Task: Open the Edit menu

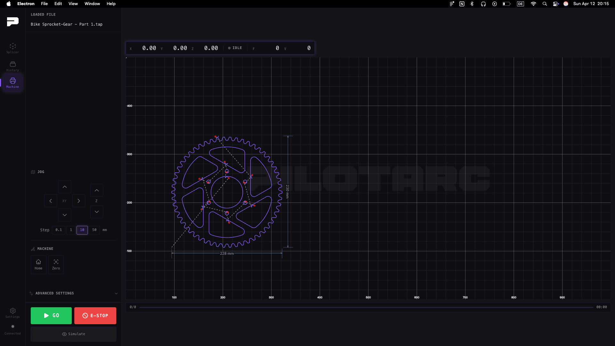Action: (58, 4)
